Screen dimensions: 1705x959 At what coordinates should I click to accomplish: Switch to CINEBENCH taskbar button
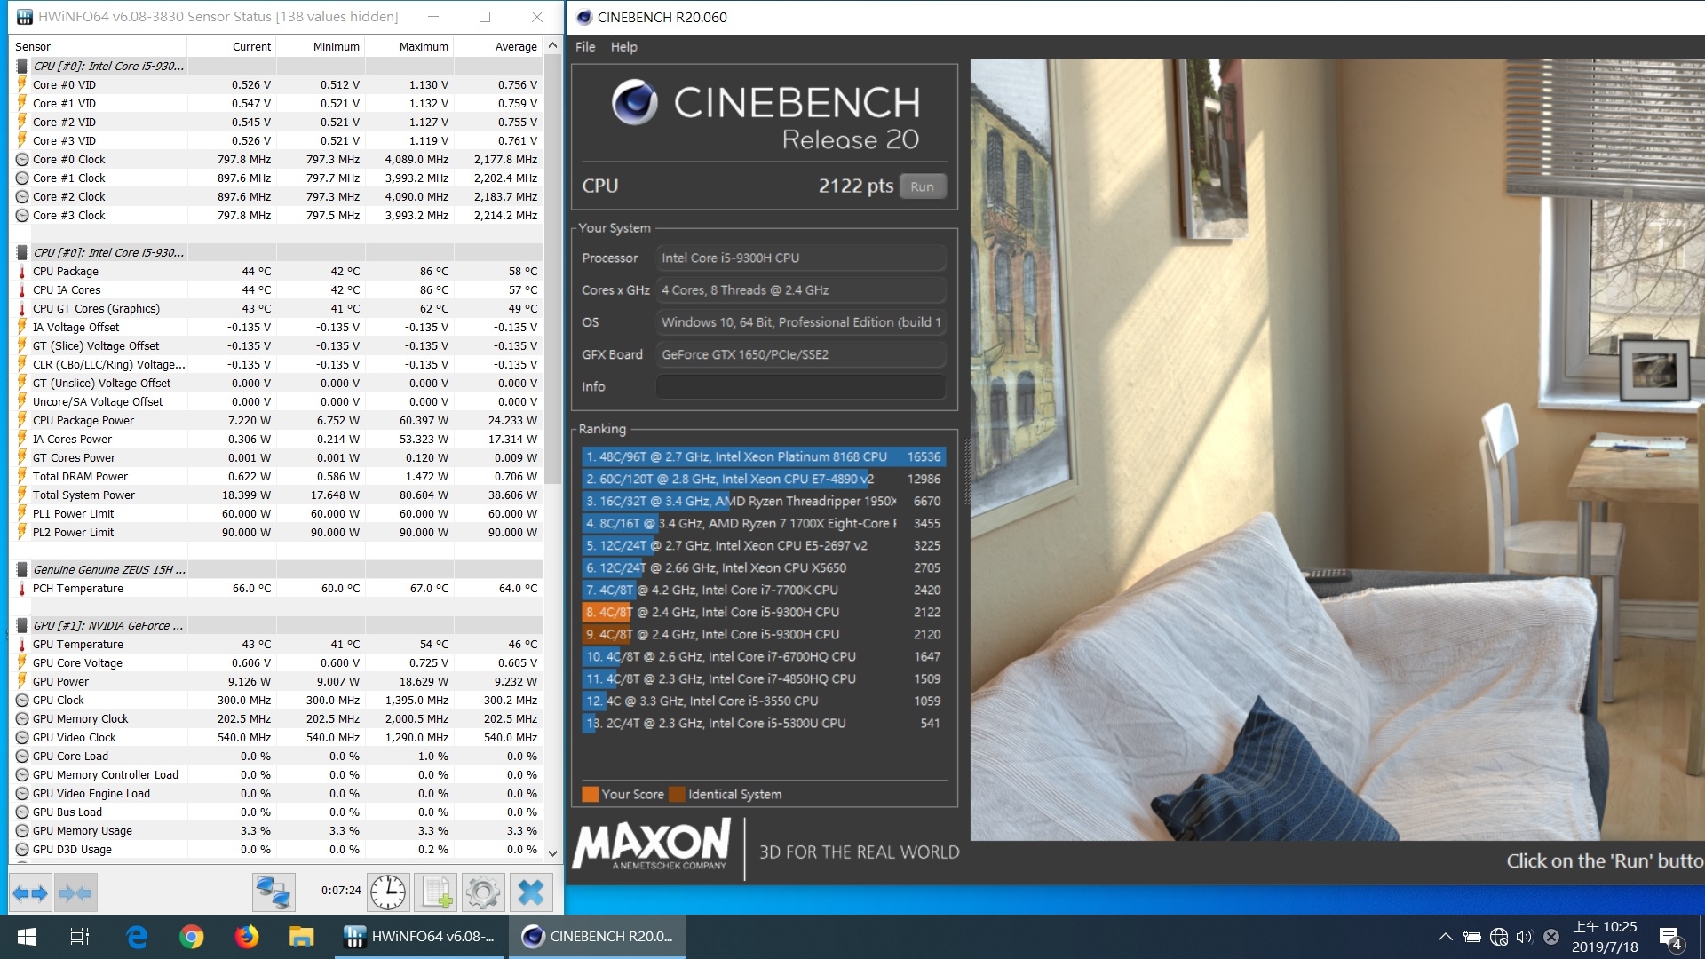point(598,937)
